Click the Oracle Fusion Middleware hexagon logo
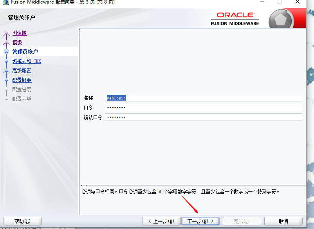 [281, 18]
